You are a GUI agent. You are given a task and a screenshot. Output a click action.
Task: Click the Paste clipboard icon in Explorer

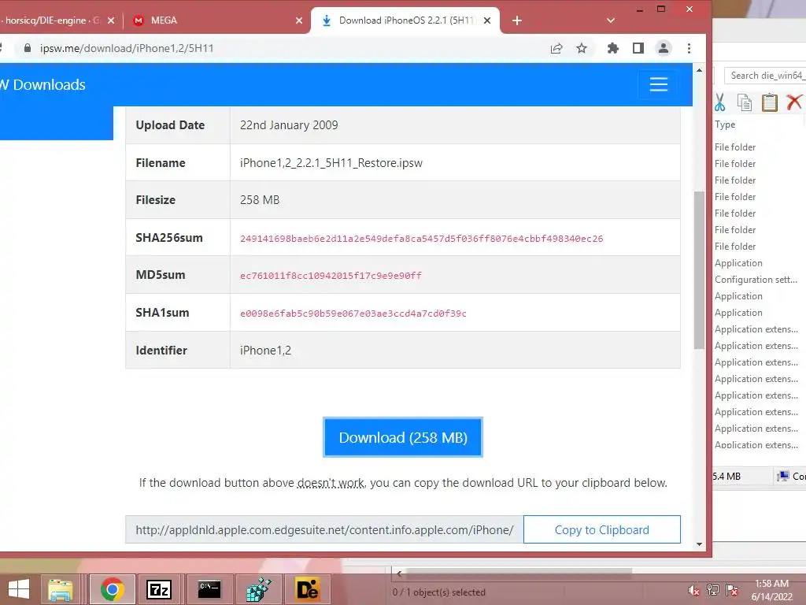pos(770,102)
